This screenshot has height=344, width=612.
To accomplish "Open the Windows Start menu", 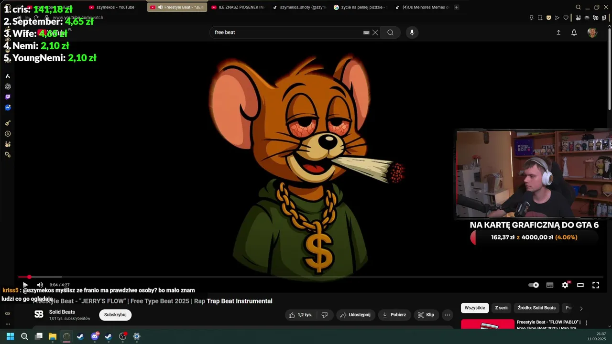I will tap(10, 336).
